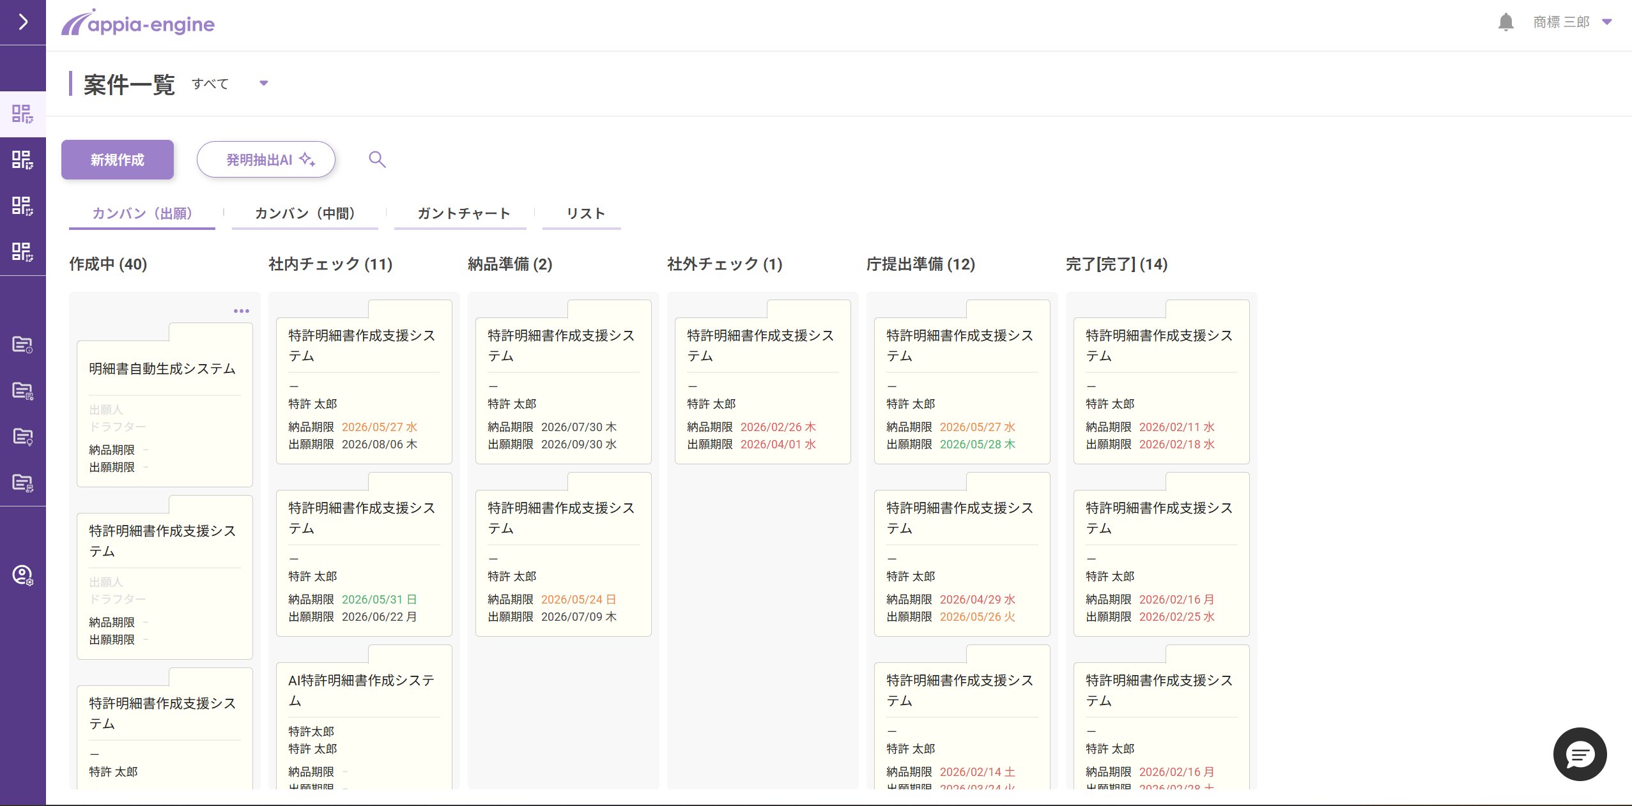This screenshot has height=806, width=1632.
Task: Click the date 2026/09/30 水
Action: 579,445
